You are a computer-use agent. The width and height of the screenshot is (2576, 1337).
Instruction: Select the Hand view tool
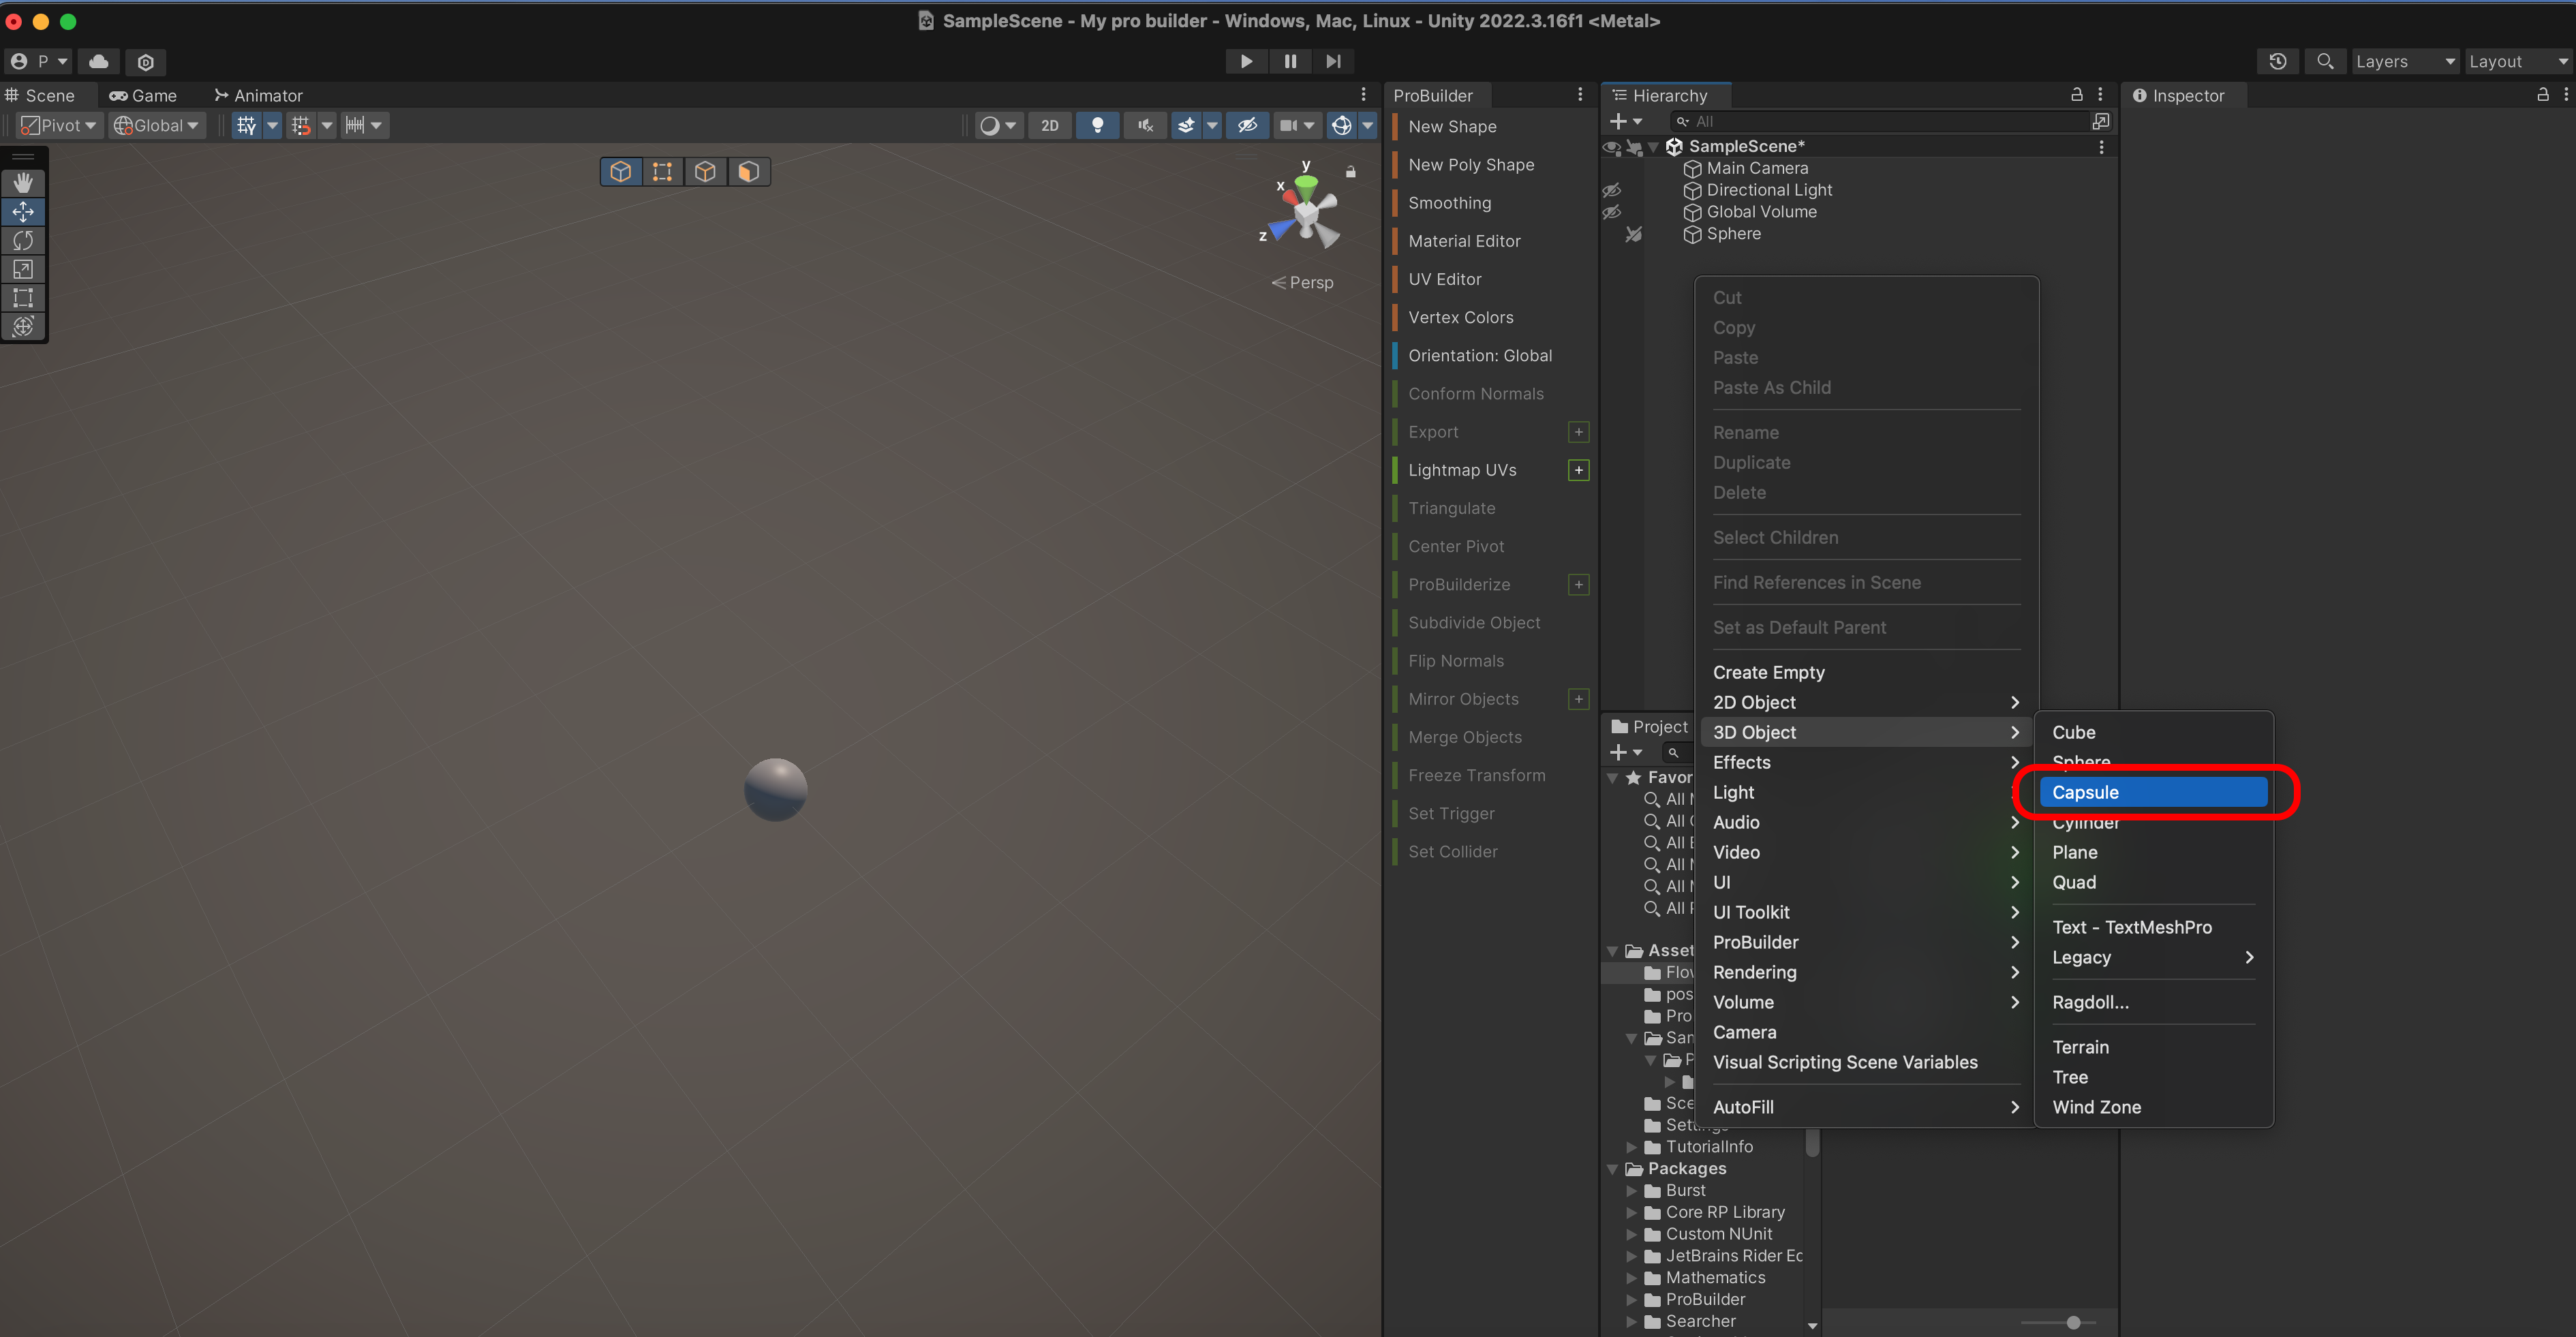pos(23,183)
